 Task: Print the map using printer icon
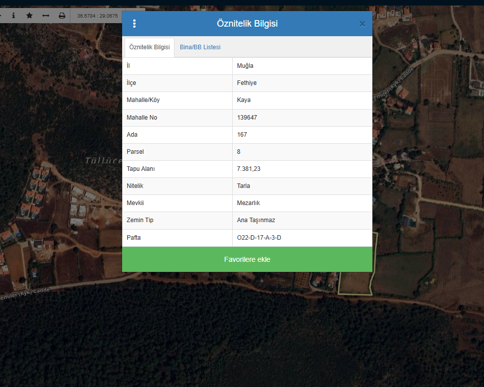tap(62, 16)
